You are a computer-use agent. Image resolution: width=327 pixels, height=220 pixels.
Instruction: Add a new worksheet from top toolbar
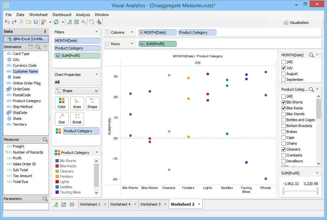pos(69,22)
